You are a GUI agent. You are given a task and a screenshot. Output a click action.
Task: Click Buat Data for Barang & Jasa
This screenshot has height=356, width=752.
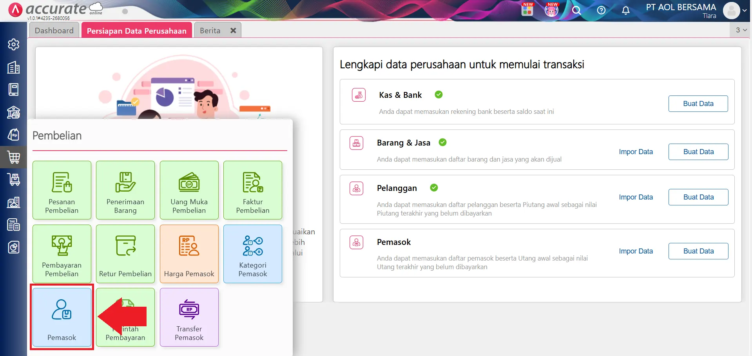[x=698, y=152]
